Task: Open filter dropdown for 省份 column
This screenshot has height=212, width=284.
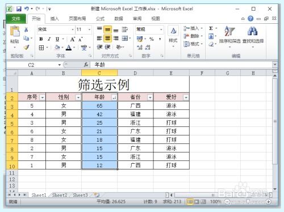Action: (150, 97)
